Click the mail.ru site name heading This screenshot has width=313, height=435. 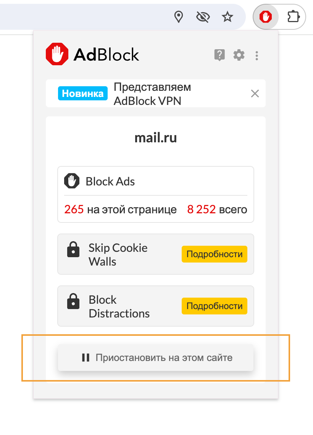click(x=156, y=138)
